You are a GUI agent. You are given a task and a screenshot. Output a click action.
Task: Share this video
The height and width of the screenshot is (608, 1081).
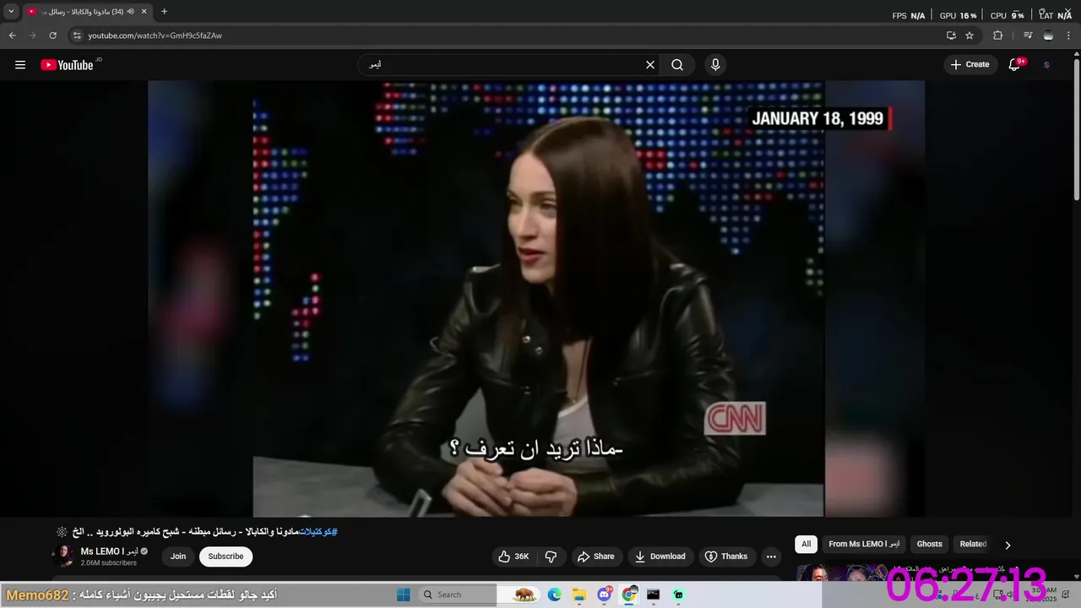596,556
